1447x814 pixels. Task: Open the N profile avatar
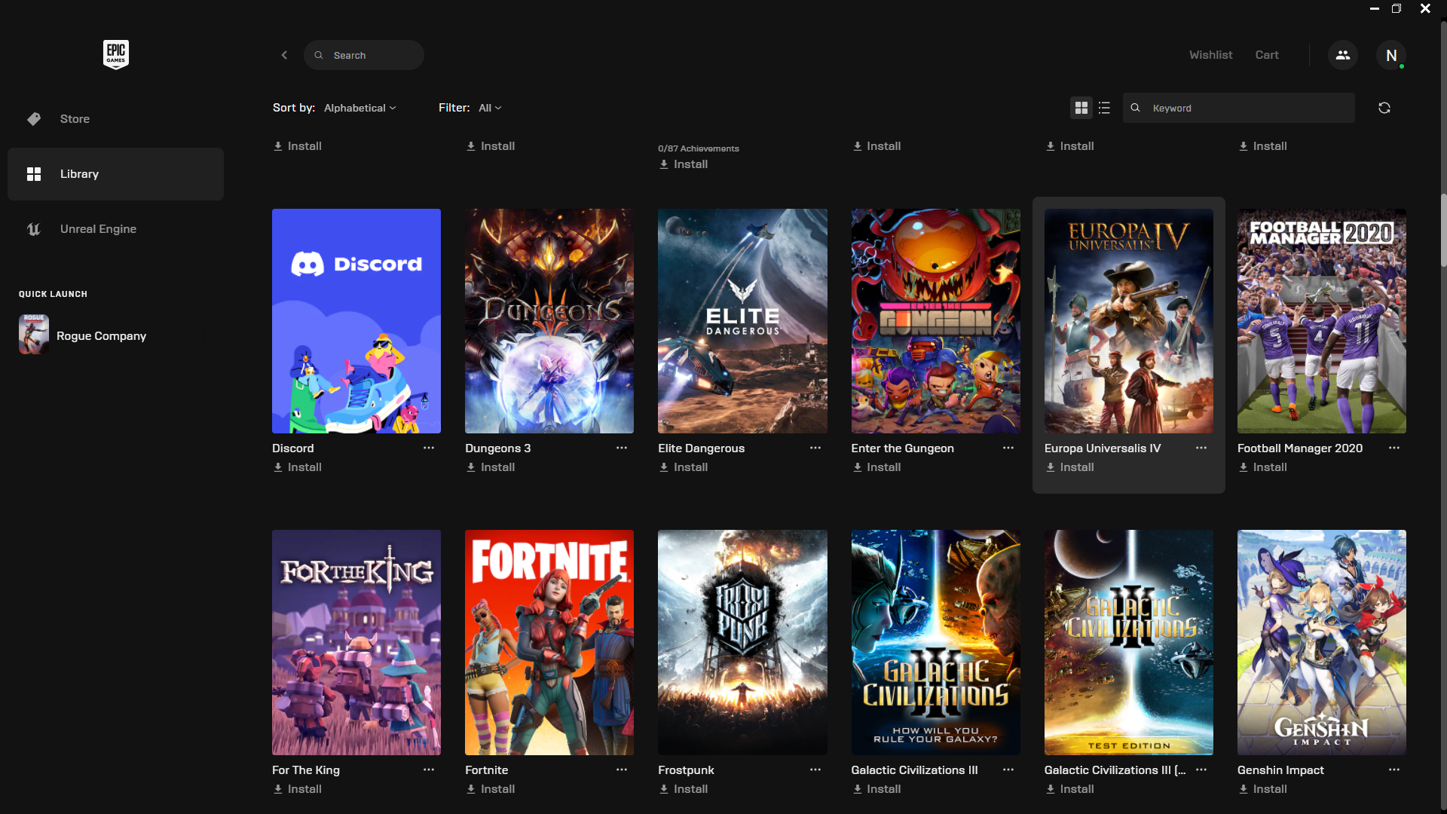[x=1390, y=55]
